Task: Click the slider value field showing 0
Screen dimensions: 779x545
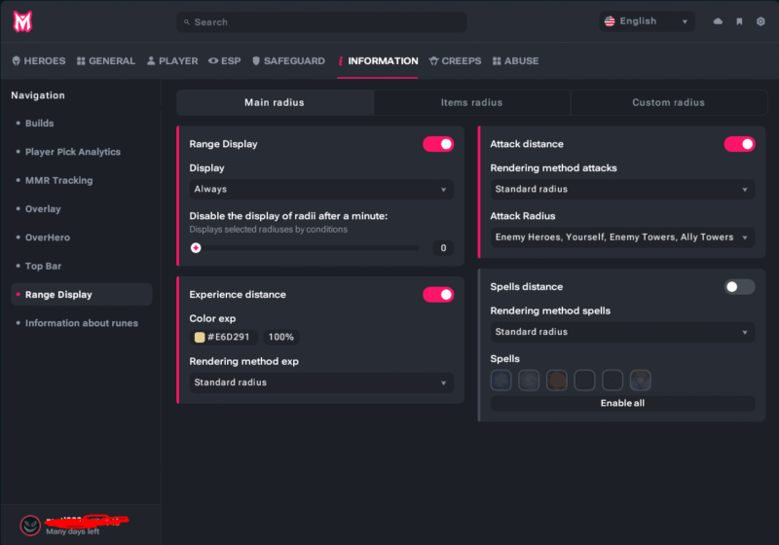Action: 443,247
